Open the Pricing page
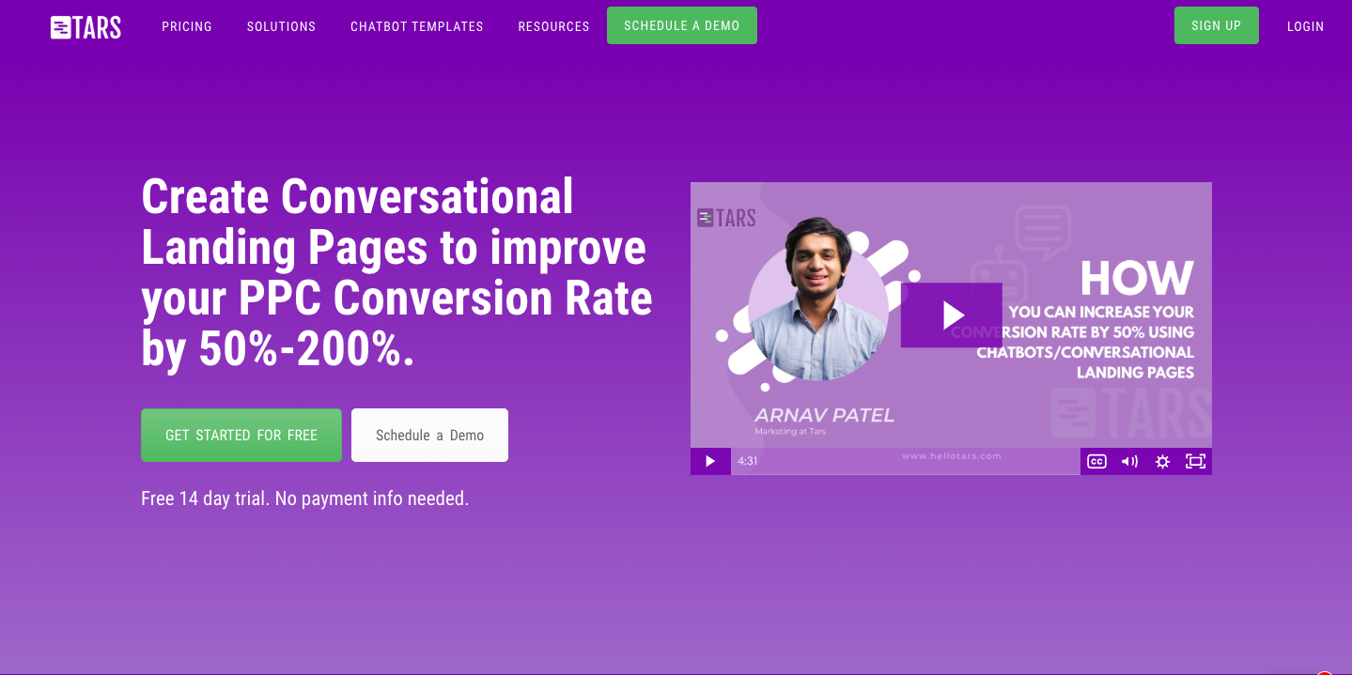Screen dimensions: 1352x675 [187, 26]
